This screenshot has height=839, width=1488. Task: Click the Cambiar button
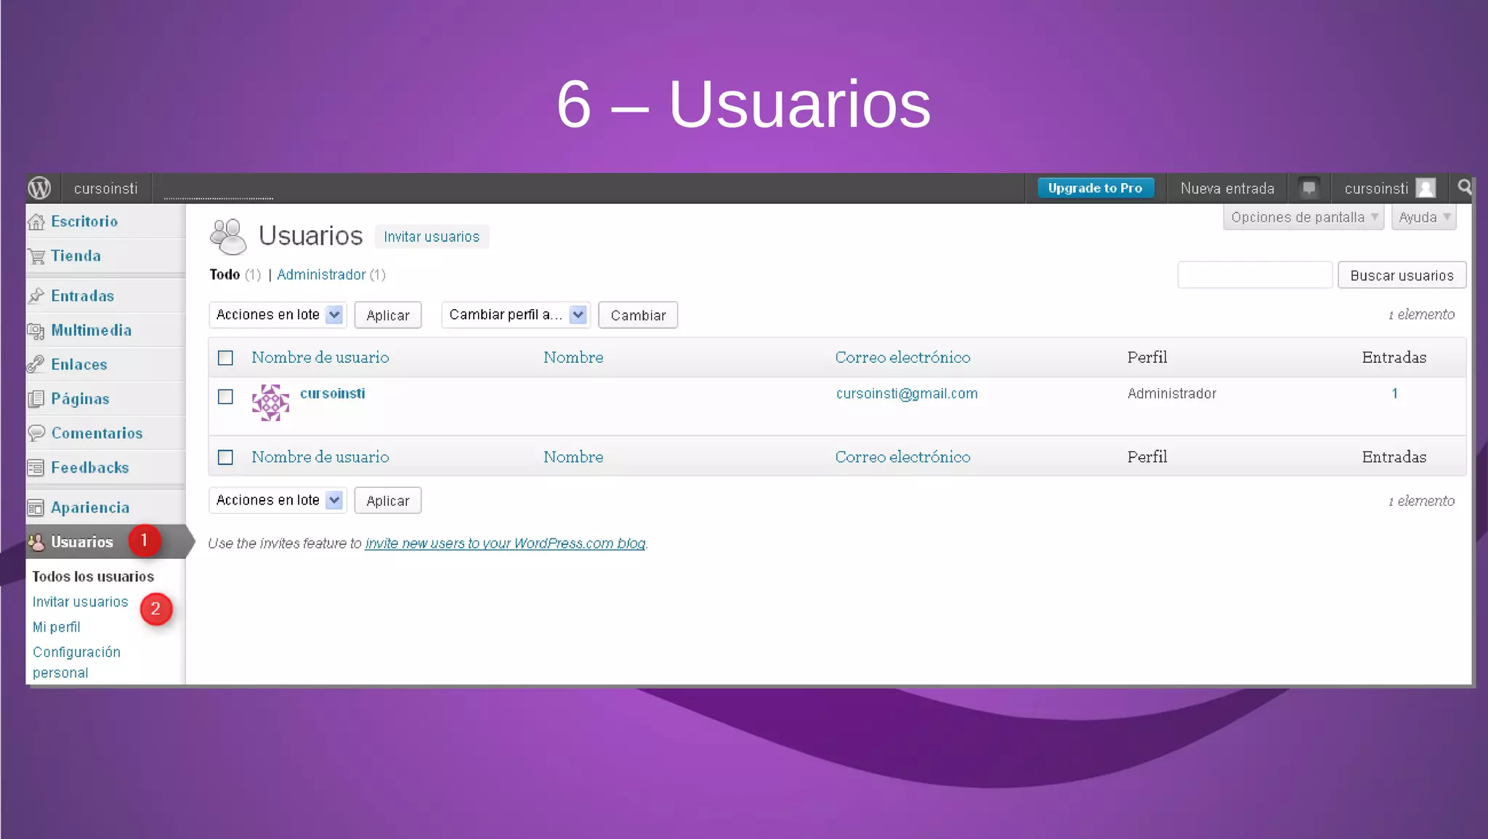click(638, 315)
